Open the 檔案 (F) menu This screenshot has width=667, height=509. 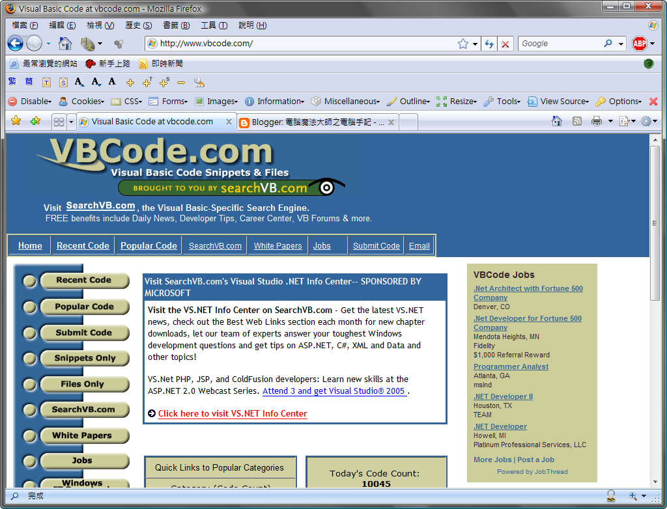pos(25,25)
